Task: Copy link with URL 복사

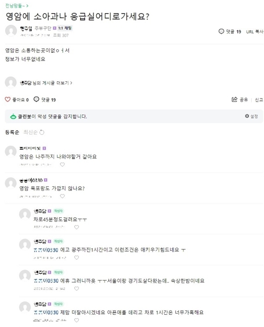Action: pyautogui.click(x=255, y=31)
